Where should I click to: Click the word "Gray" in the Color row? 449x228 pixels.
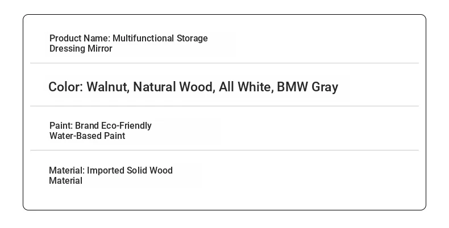point(325,87)
